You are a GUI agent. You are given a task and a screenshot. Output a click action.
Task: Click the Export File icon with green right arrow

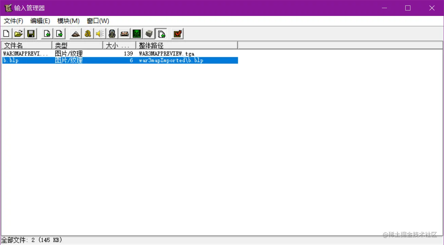[59, 34]
